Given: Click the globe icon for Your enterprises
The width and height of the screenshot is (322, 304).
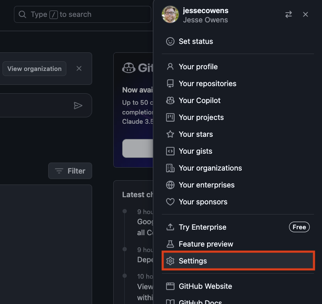Looking at the screenshot, I should 170,185.
